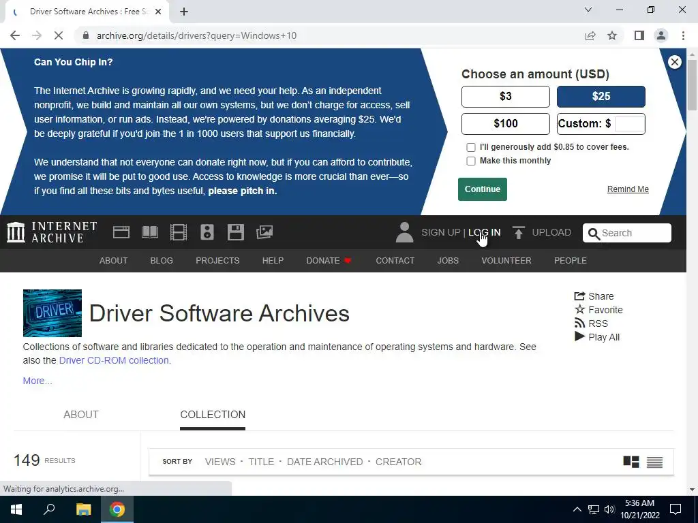Switch to list view layout
This screenshot has width=698, height=523.
[654, 462]
